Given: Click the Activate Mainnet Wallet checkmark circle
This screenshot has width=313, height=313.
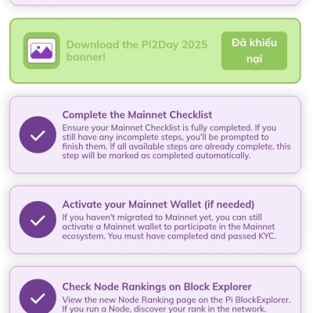Looking at the screenshot, I should click(x=38, y=220).
